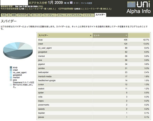Image resolution: width=153 pixels, height=121 pixels.
Task: Switch to the ブラウザ tab
Action: point(22,15)
